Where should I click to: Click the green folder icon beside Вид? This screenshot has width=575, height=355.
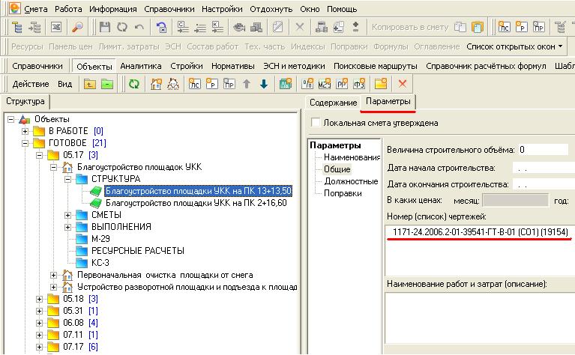(107, 84)
